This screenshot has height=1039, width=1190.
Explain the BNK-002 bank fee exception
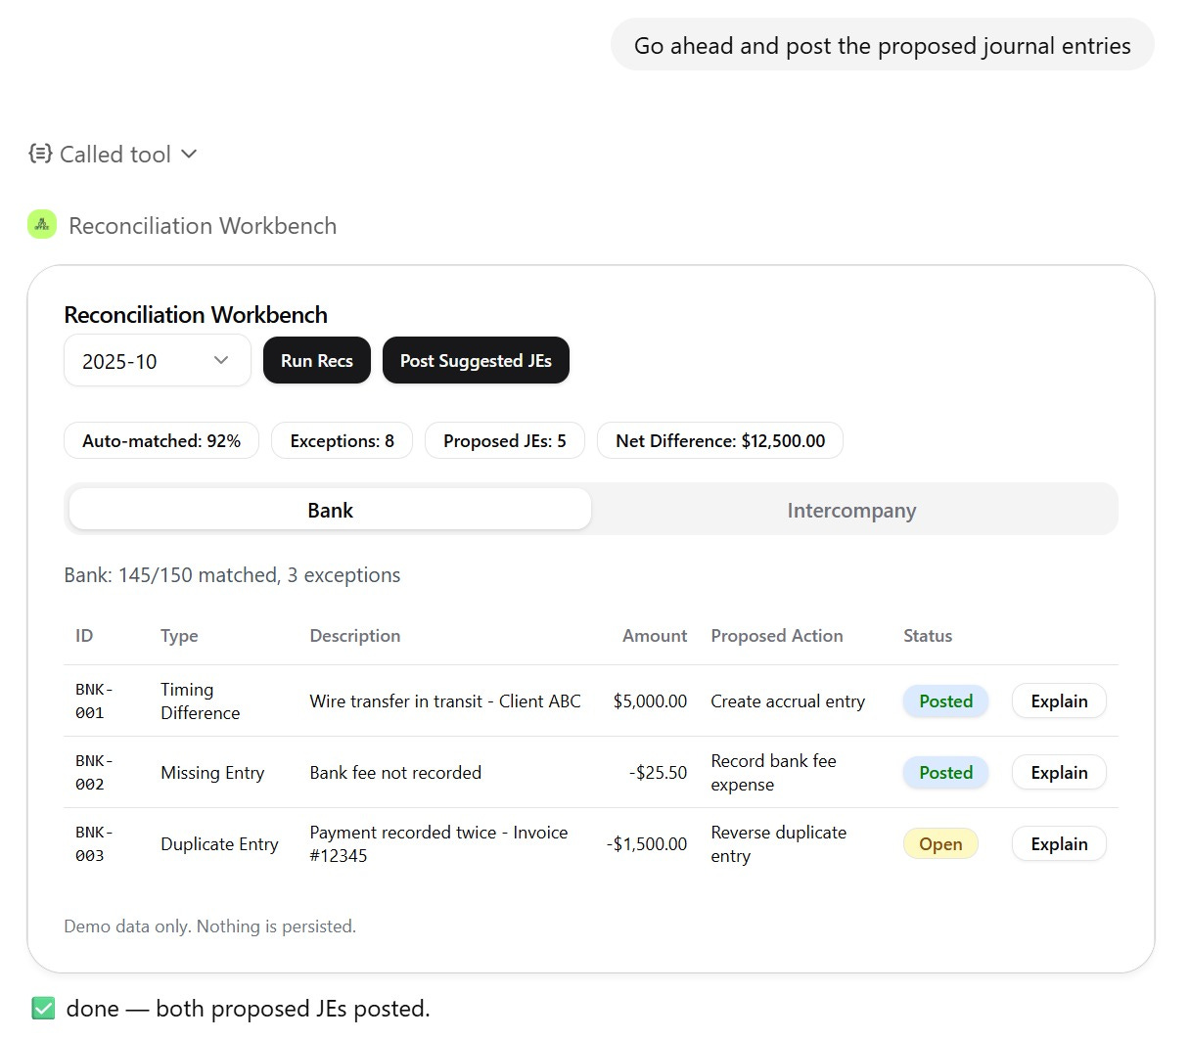(x=1059, y=772)
